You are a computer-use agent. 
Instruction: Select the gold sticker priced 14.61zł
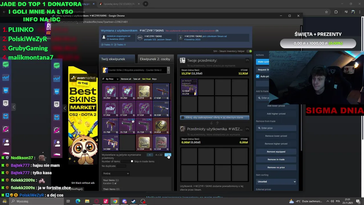161,126
